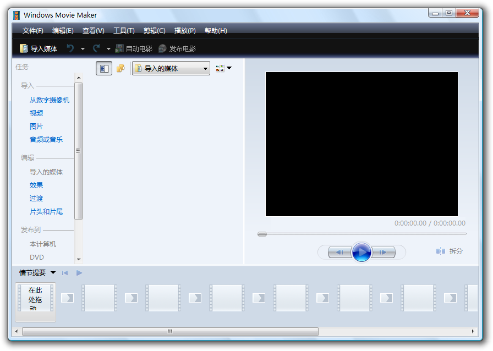Click the third storyboard transition cell
Viewport: 493px width, 351px height.
[195, 298]
